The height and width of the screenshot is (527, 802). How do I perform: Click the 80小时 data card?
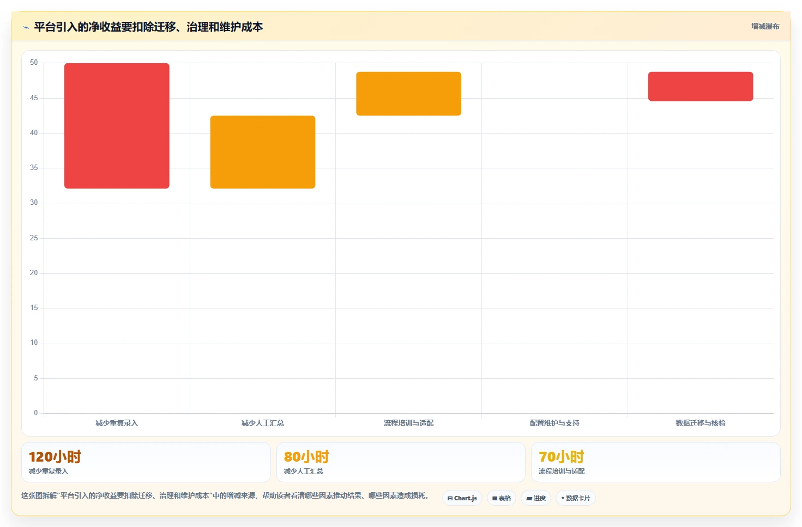pos(401,462)
